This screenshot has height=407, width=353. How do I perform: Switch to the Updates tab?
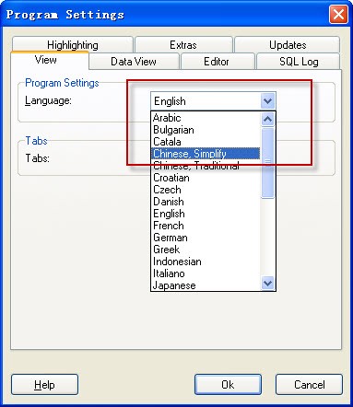coord(288,45)
